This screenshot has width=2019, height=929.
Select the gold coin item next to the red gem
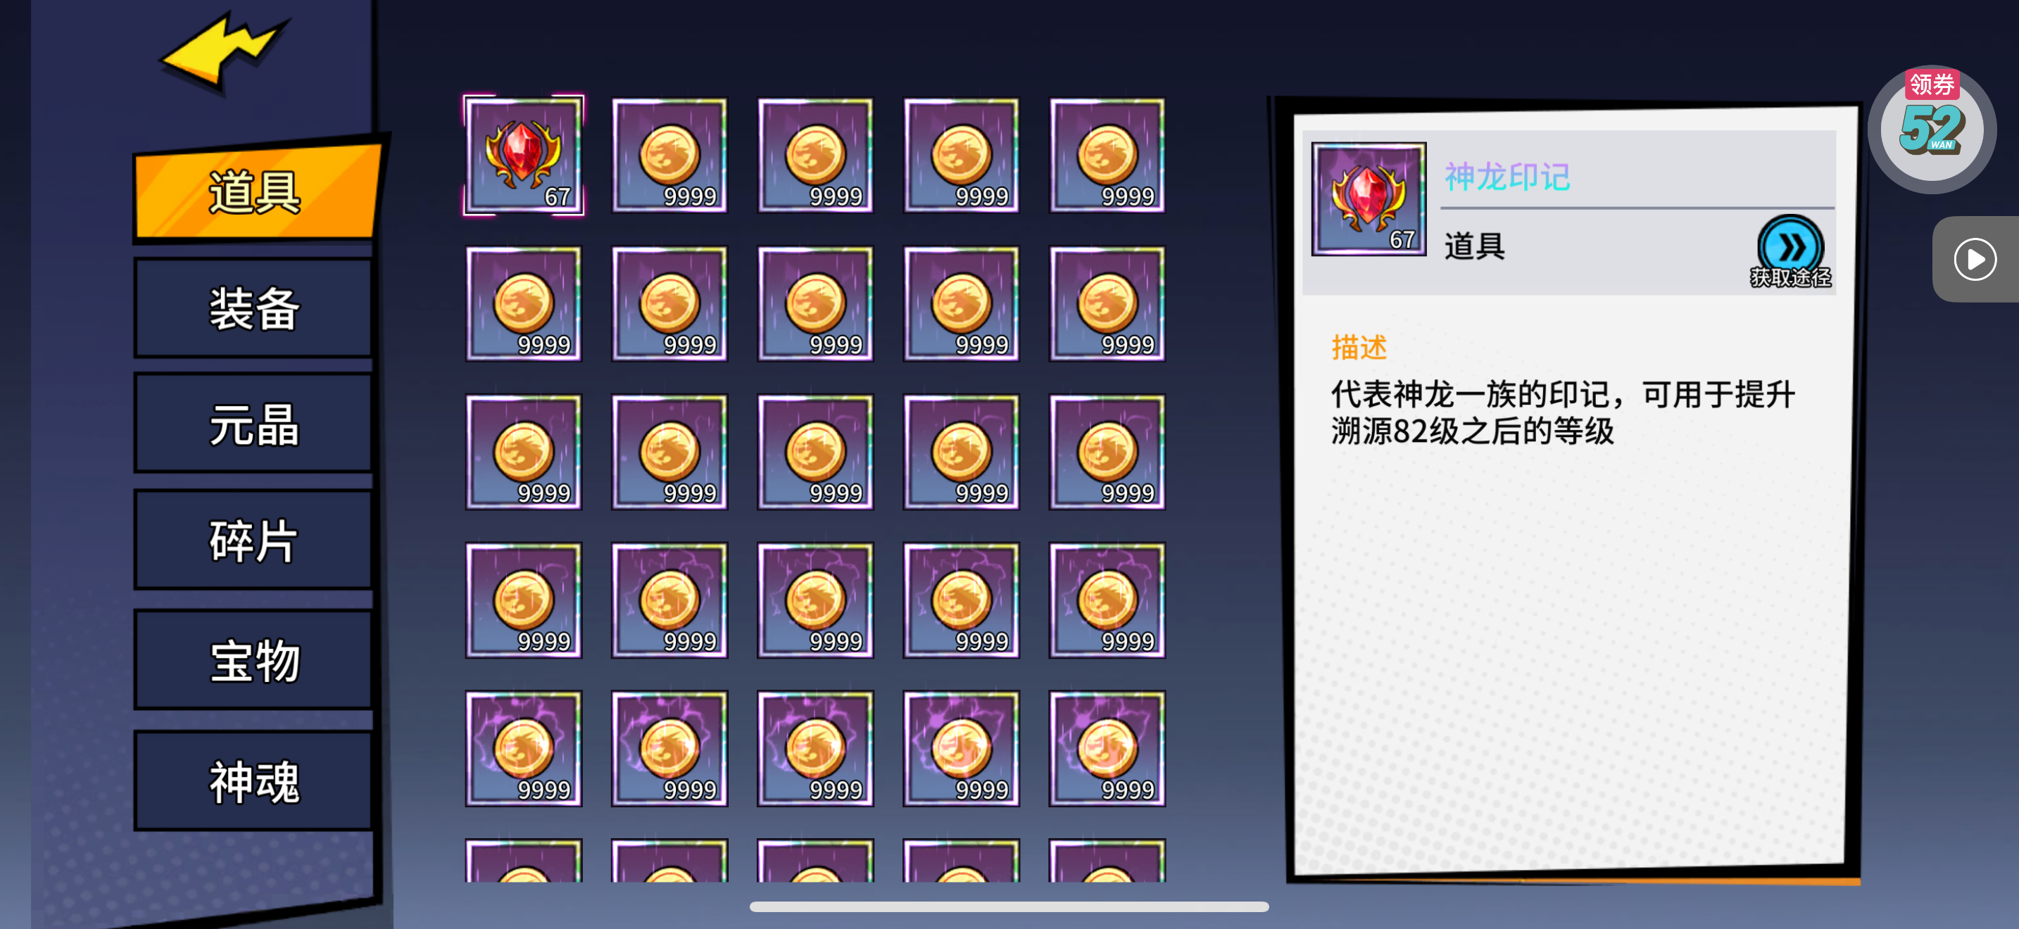click(669, 155)
